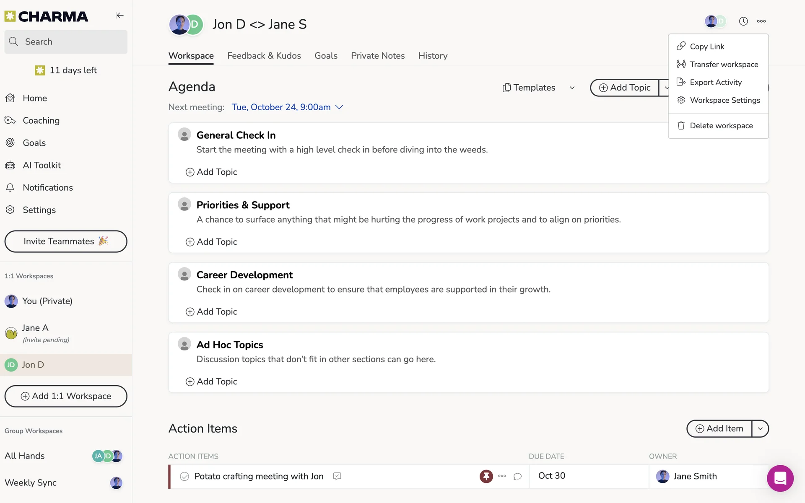Collapse the sidebar with the arrow icon

(119, 16)
